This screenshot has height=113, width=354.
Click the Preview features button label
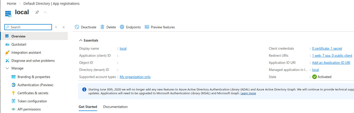click(163, 27)
